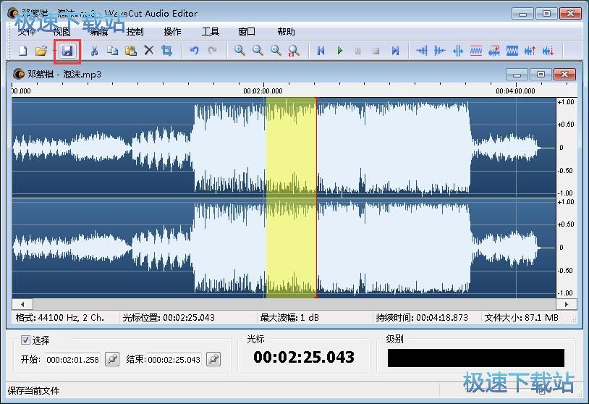Open an audio file via folder icon
This screenshot has height=404, width=589.
(x=41, y=51)
